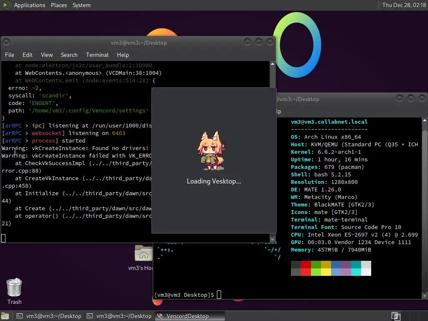Switch to the second vm3@vm3:~/Desktop taskbar entry
This screenshot has width=428, height=321.
coord(119,316)
